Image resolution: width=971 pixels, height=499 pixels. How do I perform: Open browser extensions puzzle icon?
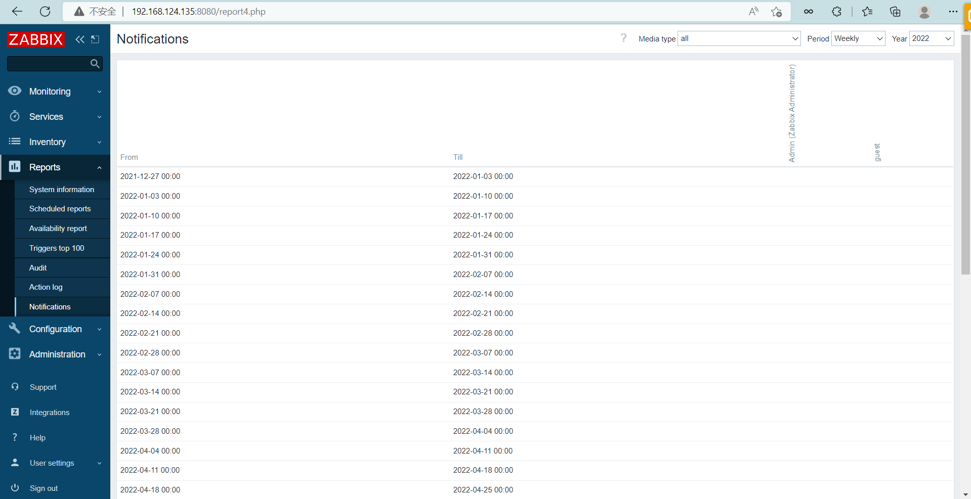pyautogui.click(x=836, y=12)
